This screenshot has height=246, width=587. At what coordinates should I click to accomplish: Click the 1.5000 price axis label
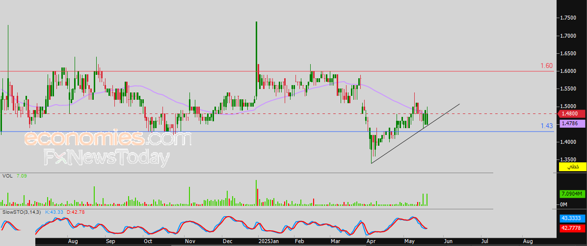pyautogui.click(x=568, y=107)
